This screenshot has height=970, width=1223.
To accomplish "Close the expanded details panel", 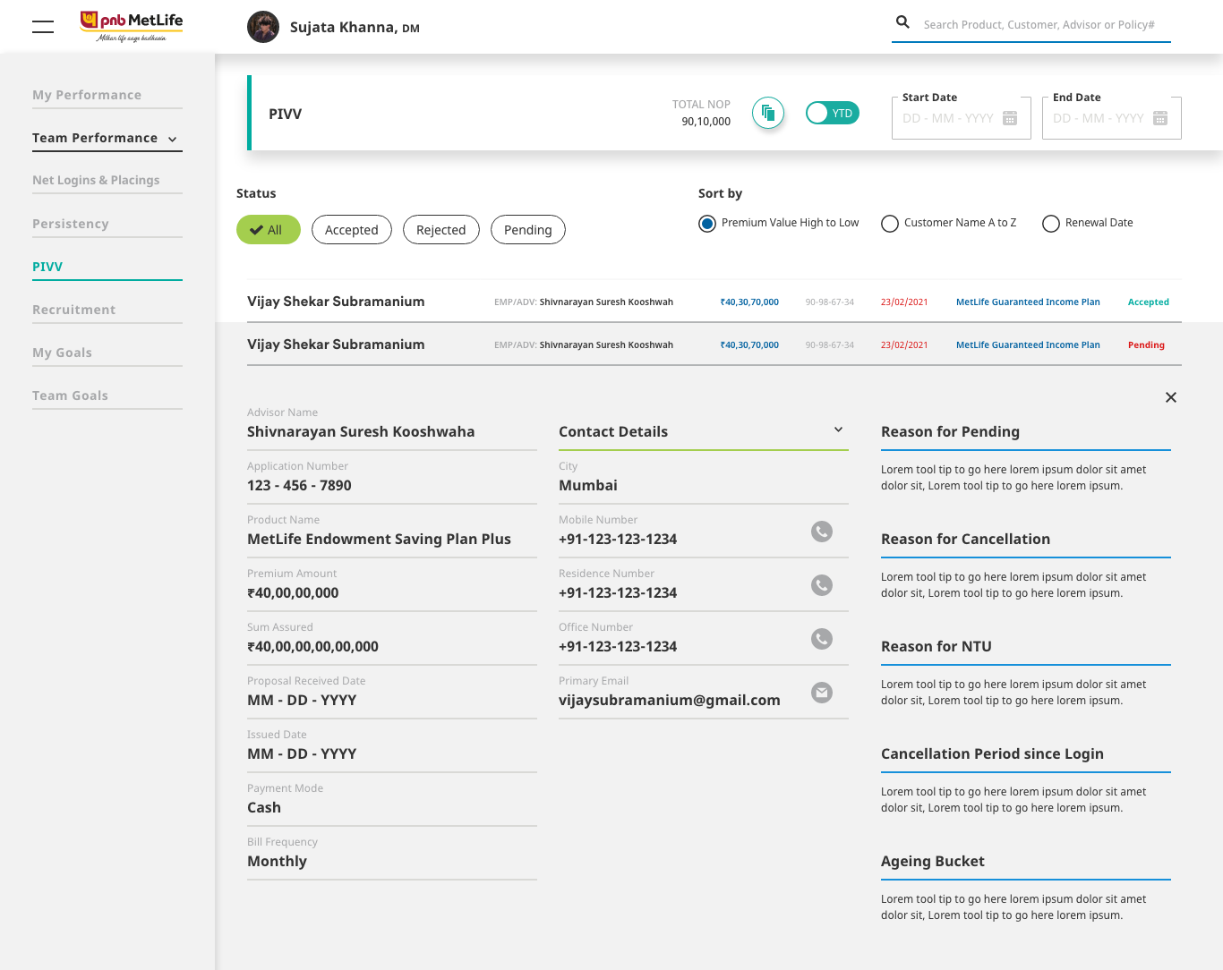I will coord(1171,397).
